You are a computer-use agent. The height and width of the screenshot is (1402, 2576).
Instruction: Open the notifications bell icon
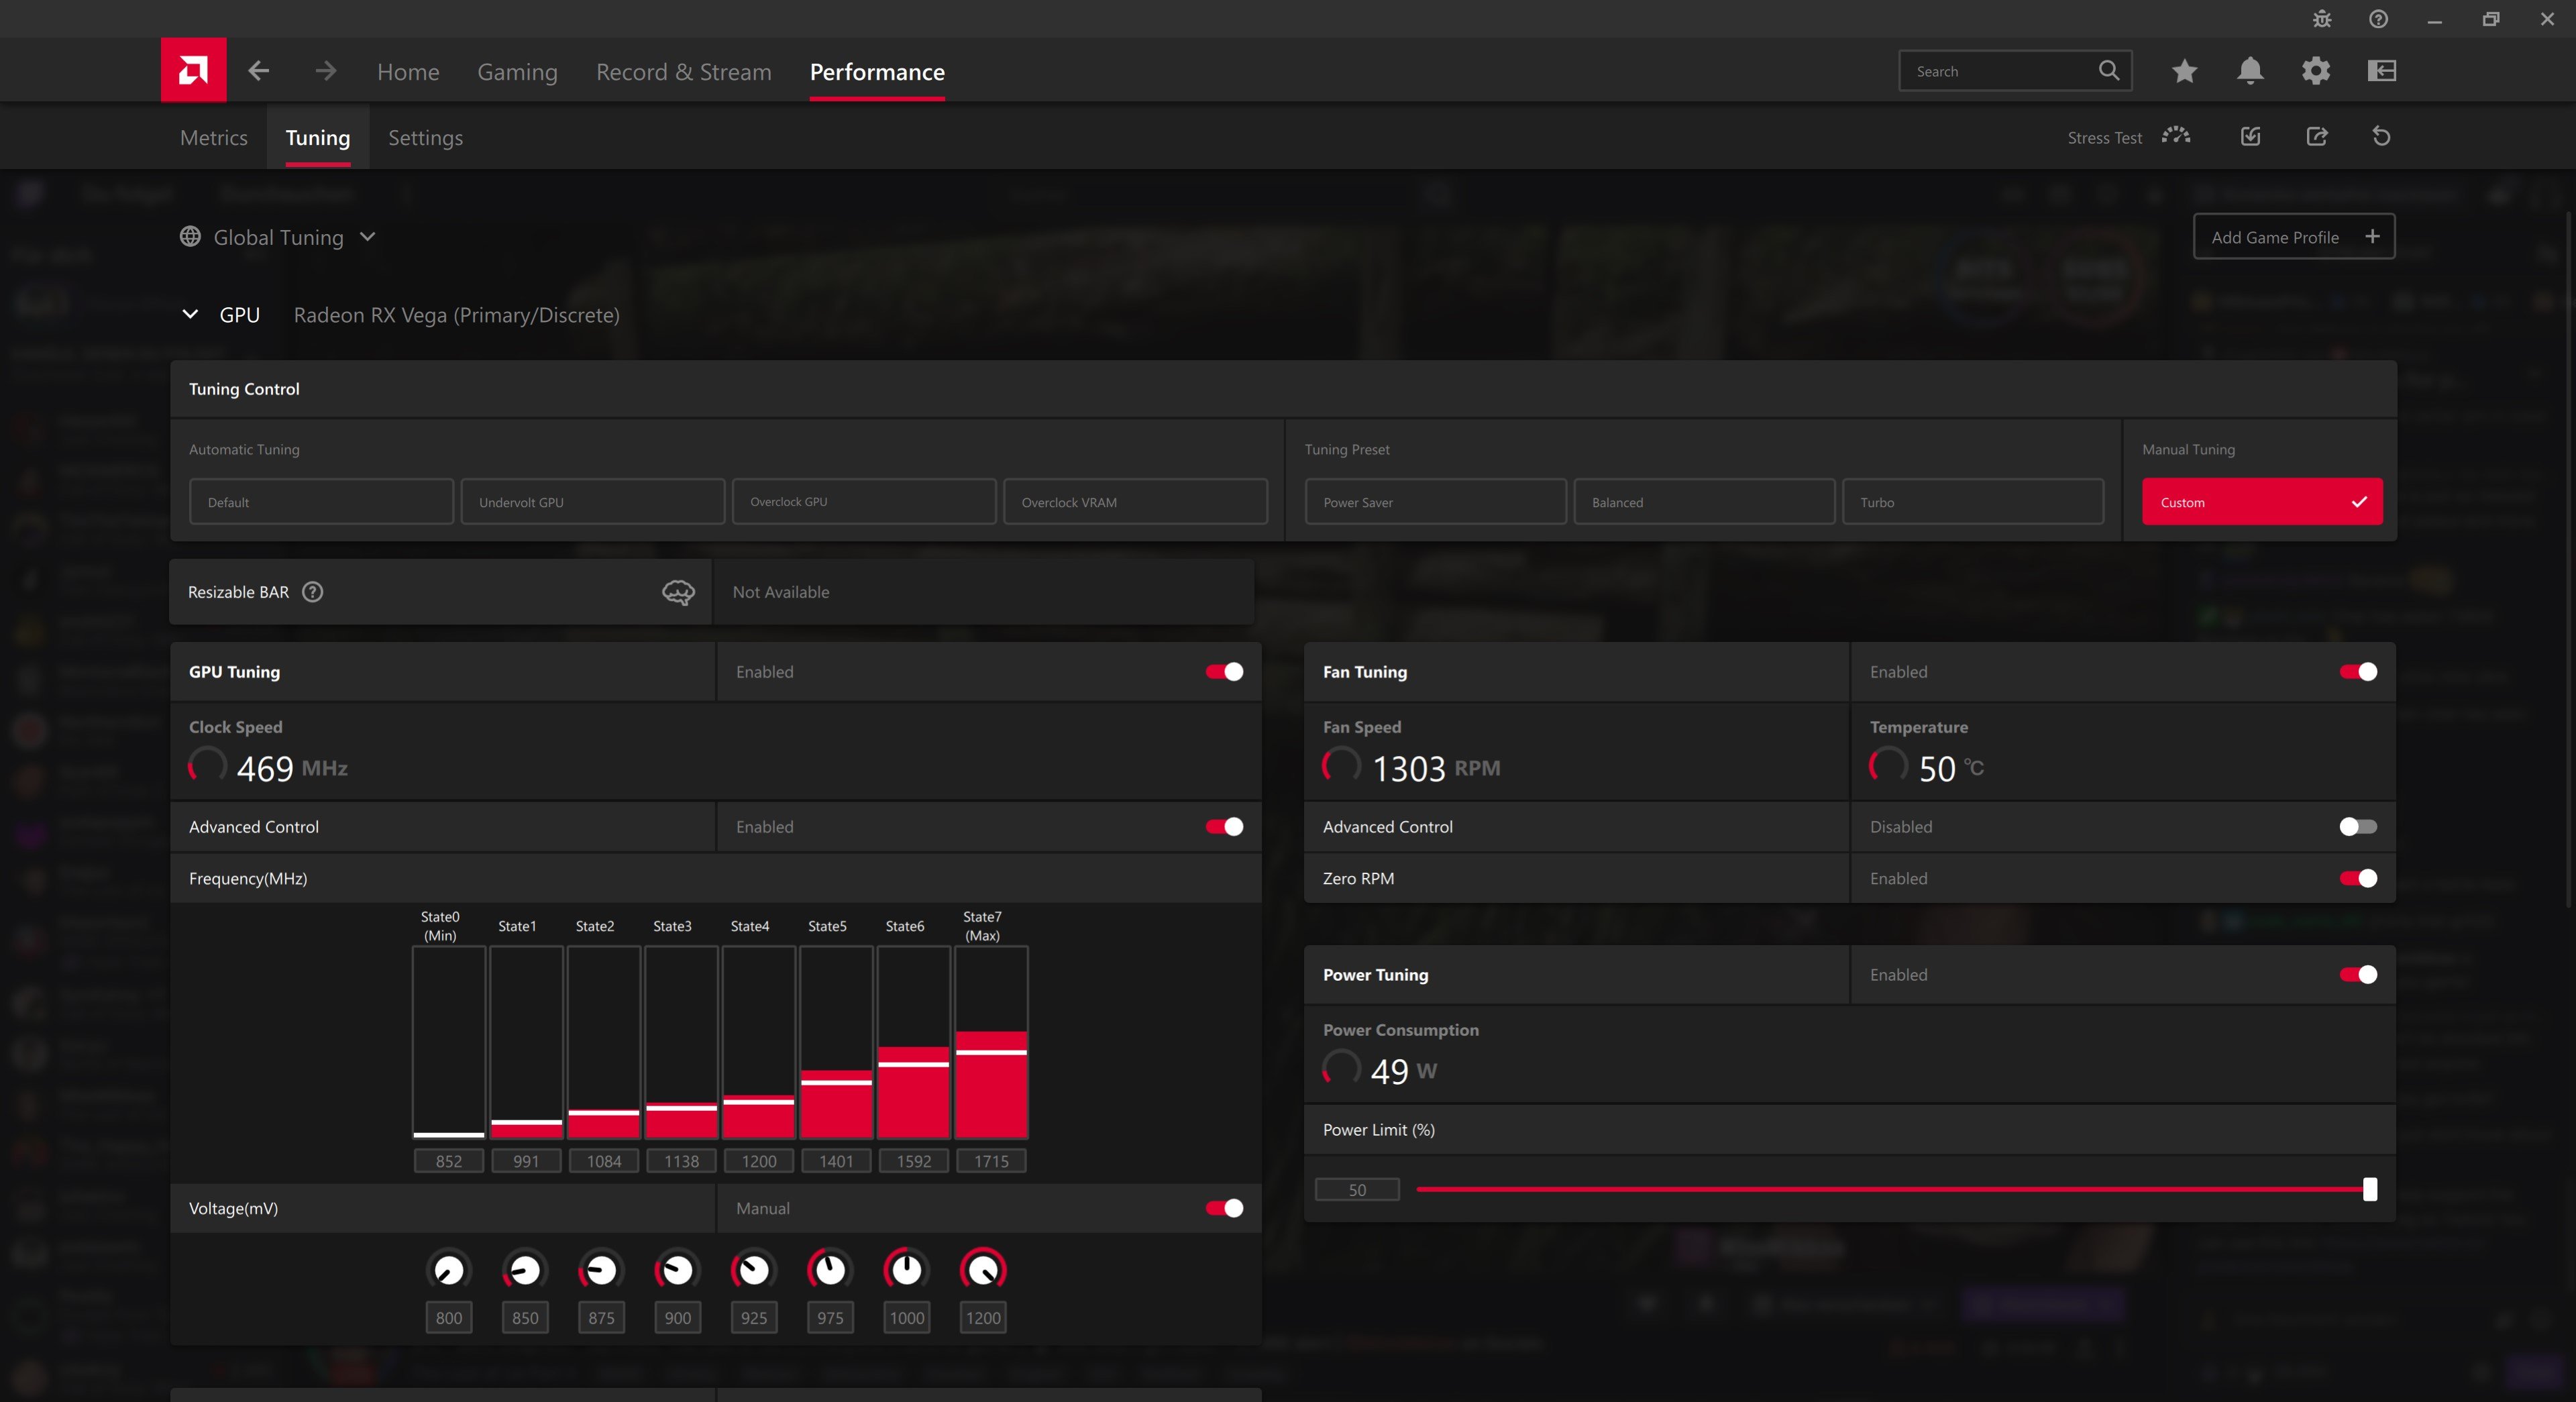click(x=2250, y=71)
